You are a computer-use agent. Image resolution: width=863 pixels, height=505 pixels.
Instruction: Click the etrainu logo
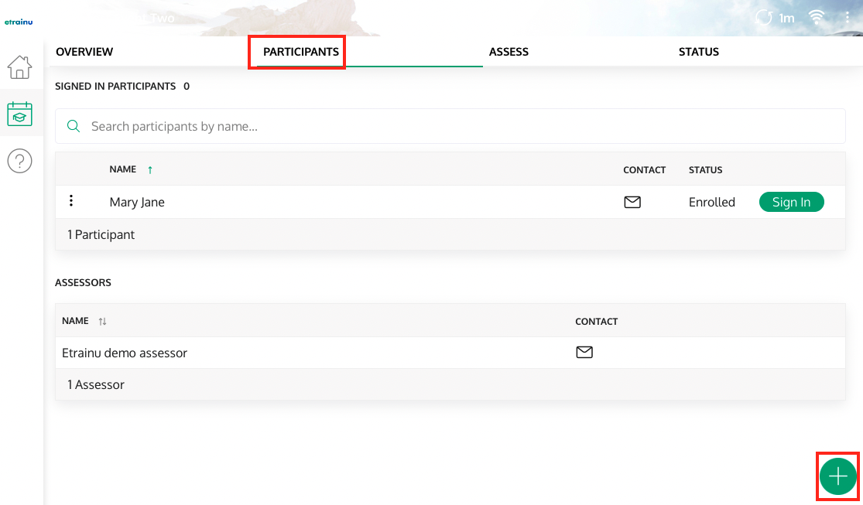click(19, 22)
